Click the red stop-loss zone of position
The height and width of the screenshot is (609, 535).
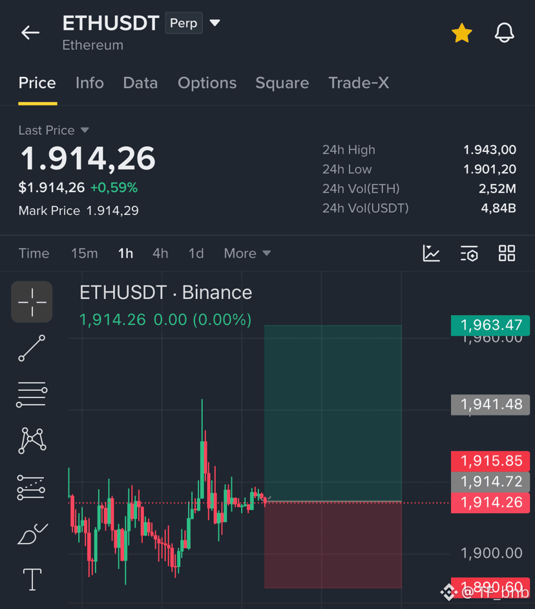pos(333,545)
